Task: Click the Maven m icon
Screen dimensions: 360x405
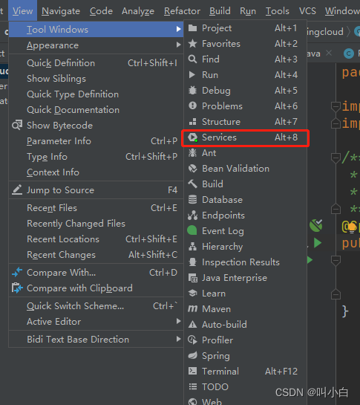Action: point(192,308)
